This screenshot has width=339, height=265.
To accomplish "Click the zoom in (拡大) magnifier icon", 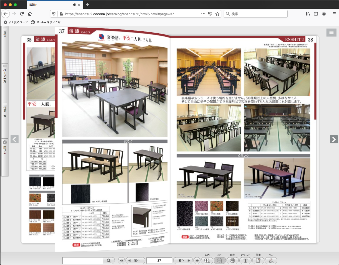I will click(207, 260).
